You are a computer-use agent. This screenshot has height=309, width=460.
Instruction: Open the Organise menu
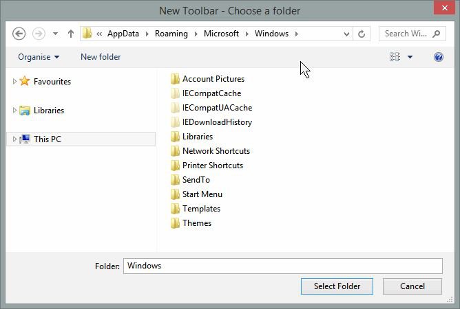[x=39, y=57]
